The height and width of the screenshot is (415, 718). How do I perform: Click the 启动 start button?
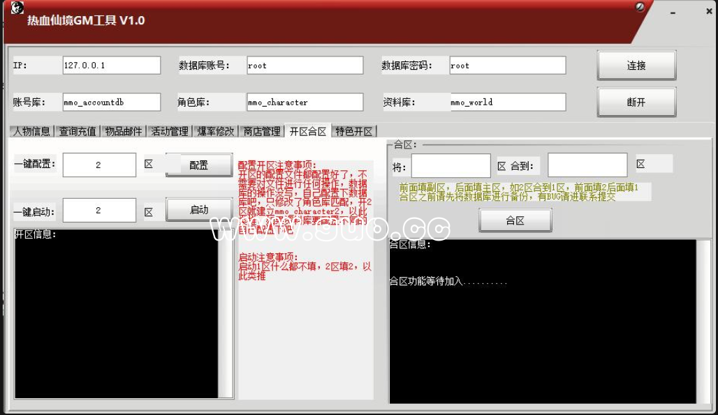click(199, 210)
